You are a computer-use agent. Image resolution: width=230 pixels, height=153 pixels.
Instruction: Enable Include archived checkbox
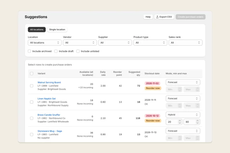tap(29, 51)
